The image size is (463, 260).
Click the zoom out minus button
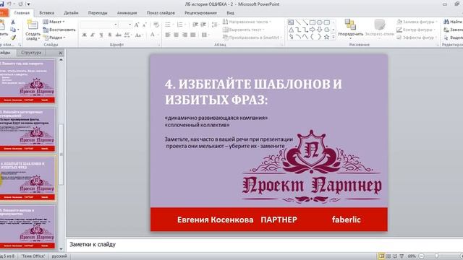coord(422,256)
